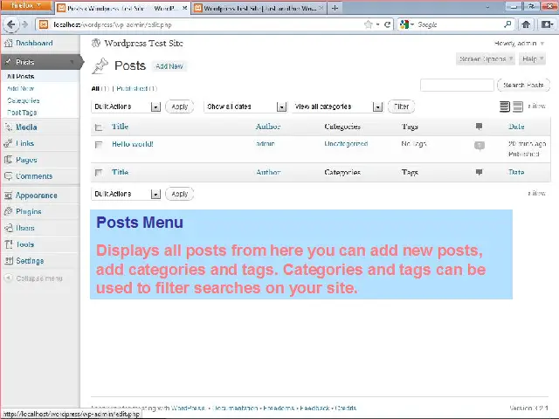Go forward with the browser forward arrow
The image size is (559, 419).
point(24,24)
